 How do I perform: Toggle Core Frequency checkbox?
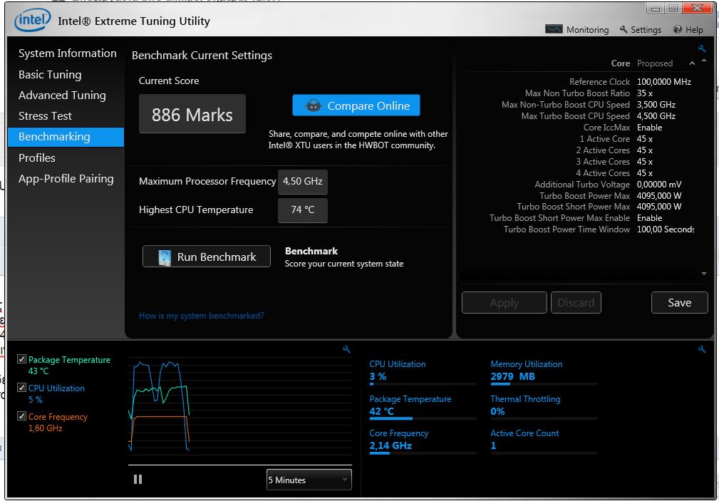(21, 415)
